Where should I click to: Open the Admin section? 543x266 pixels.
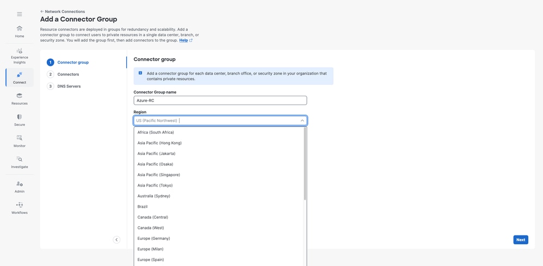tap(20, 187)
